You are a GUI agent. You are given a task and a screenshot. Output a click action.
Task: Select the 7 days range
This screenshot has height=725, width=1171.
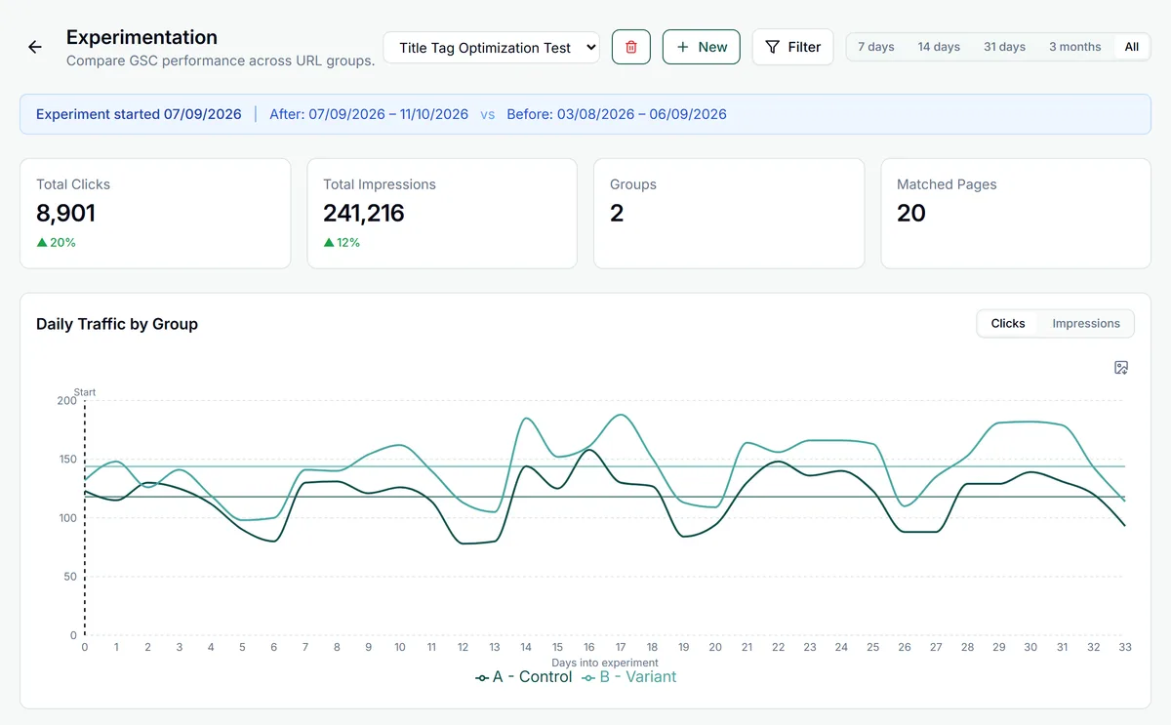(x=876, y=47)
